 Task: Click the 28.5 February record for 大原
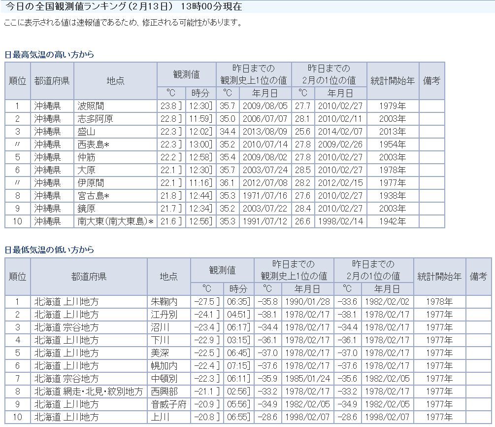tap(303, 170)
